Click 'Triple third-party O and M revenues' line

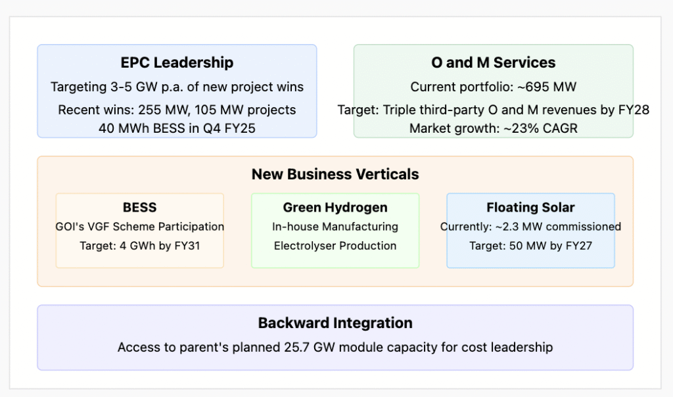pyautogui.click(x=493, y=110)
